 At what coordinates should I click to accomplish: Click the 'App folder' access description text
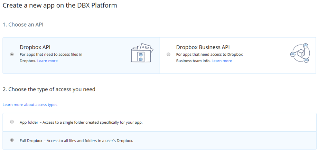pos(81,122)
